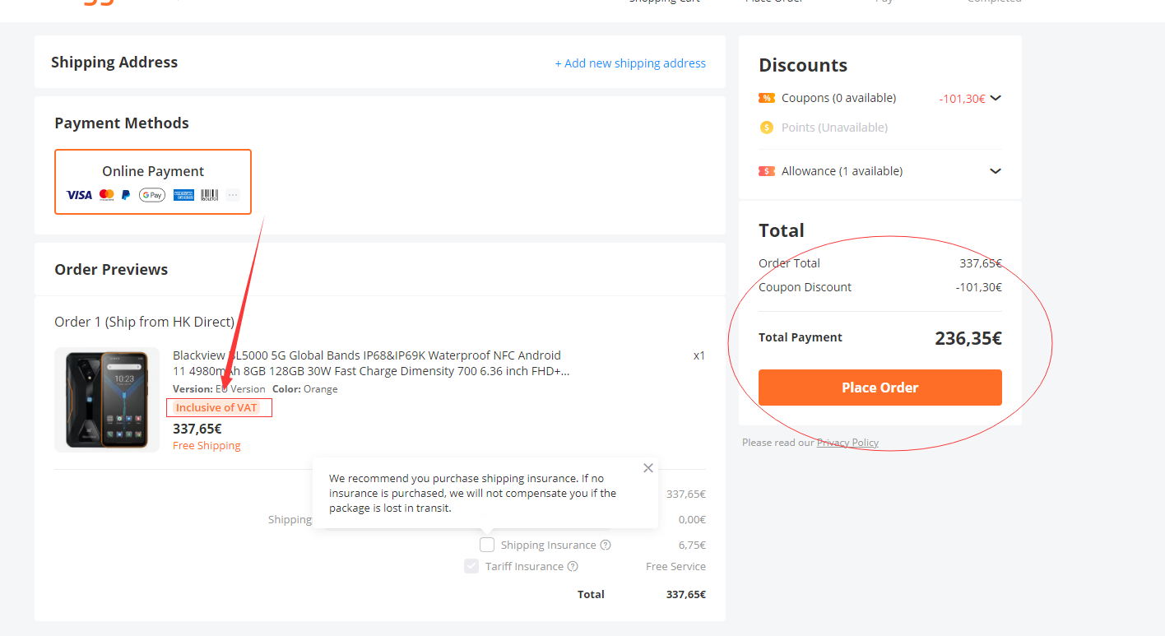
Task: Click the Google Pay logo
Action: [152, 195]
